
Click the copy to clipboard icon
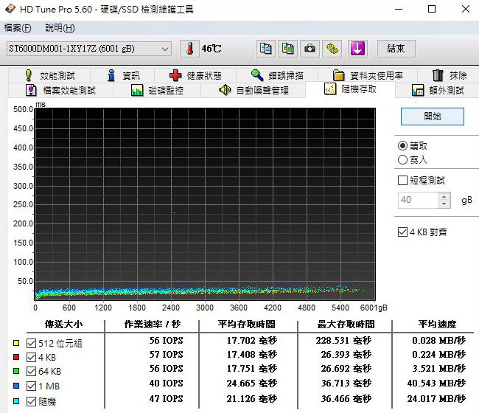pos(266,49)
